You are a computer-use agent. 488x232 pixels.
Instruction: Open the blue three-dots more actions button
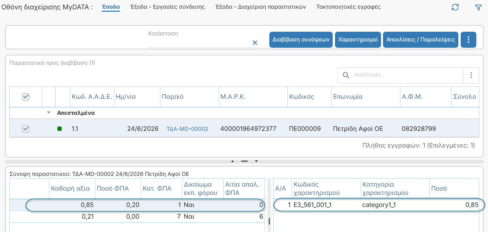tap(468, 40)
